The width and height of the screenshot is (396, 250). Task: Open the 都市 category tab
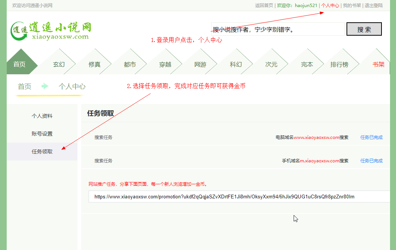coord(130,64)
